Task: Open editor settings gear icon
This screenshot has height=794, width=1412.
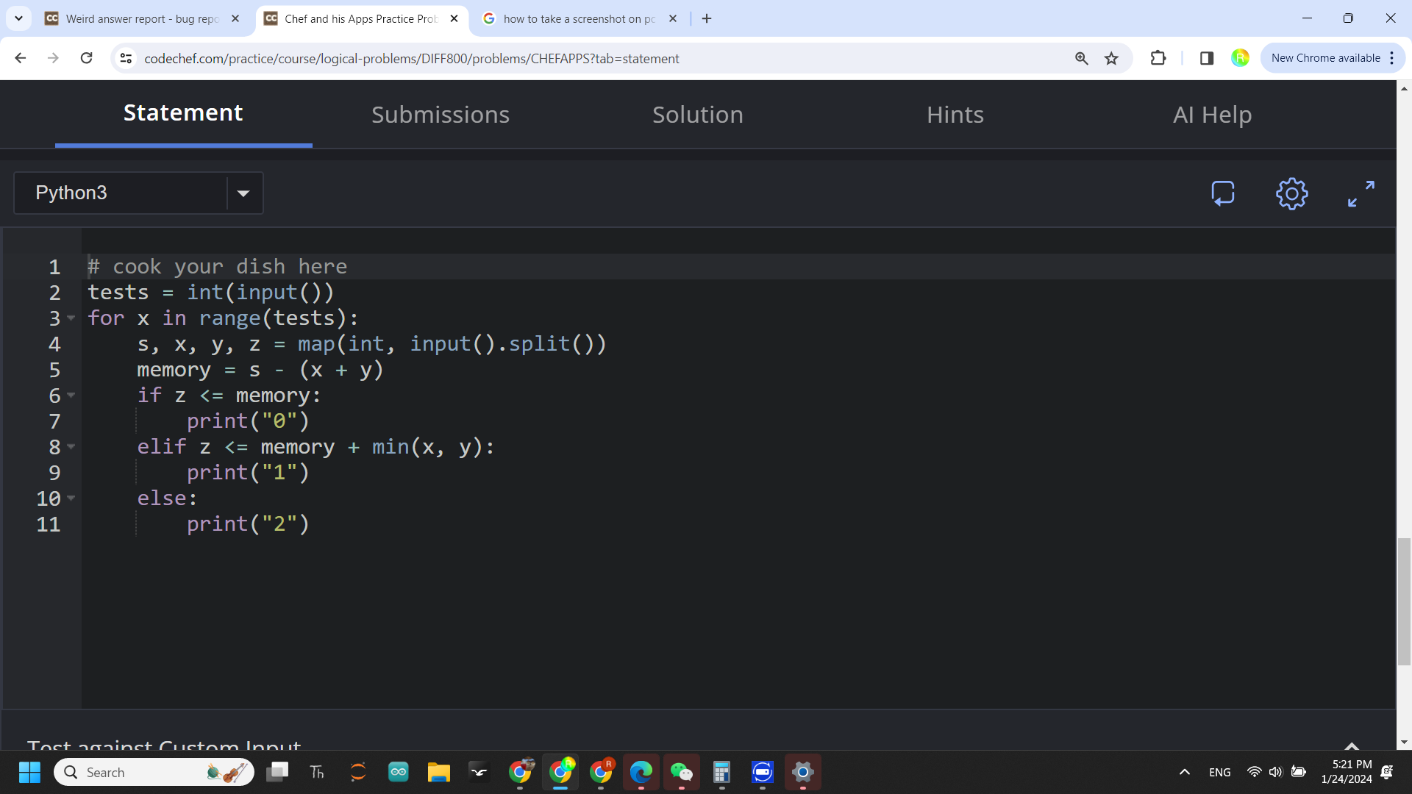Action: (1291, 193)
